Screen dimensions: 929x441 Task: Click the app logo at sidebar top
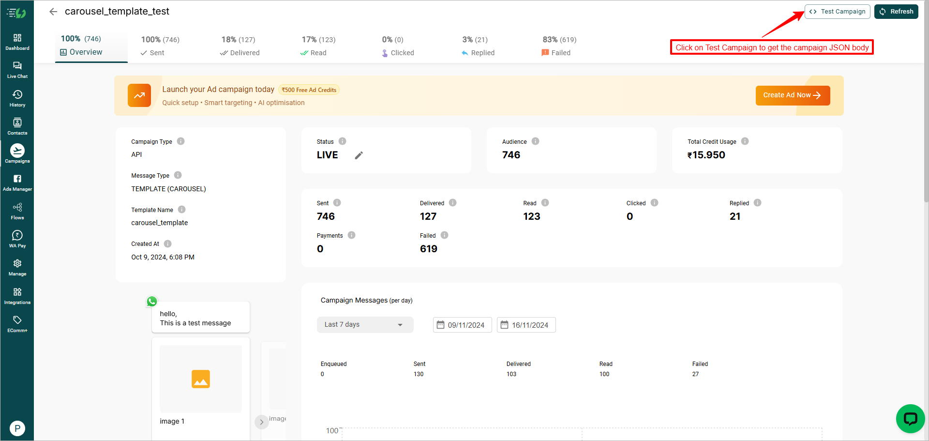tap(16, 13)
